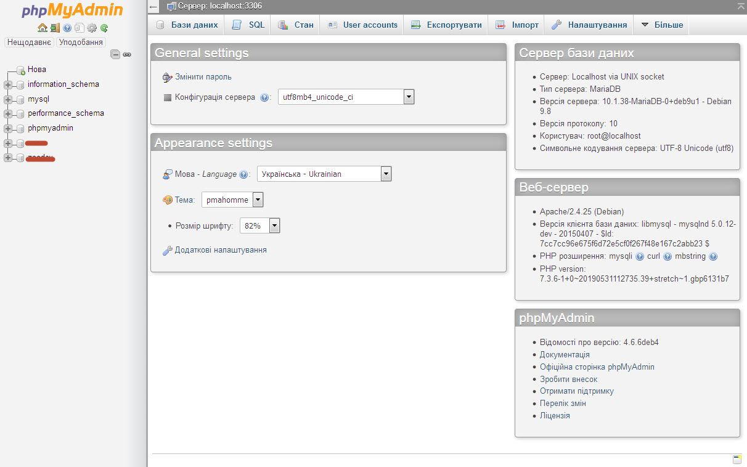The width and height of the screenshot is (747, 467).
Task: Open Додаткові налаштування link
Action: tap(221, 250)
